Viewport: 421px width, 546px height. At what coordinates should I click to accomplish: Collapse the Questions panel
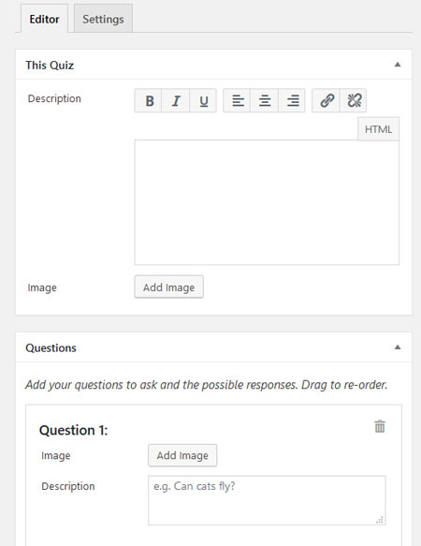398,347
